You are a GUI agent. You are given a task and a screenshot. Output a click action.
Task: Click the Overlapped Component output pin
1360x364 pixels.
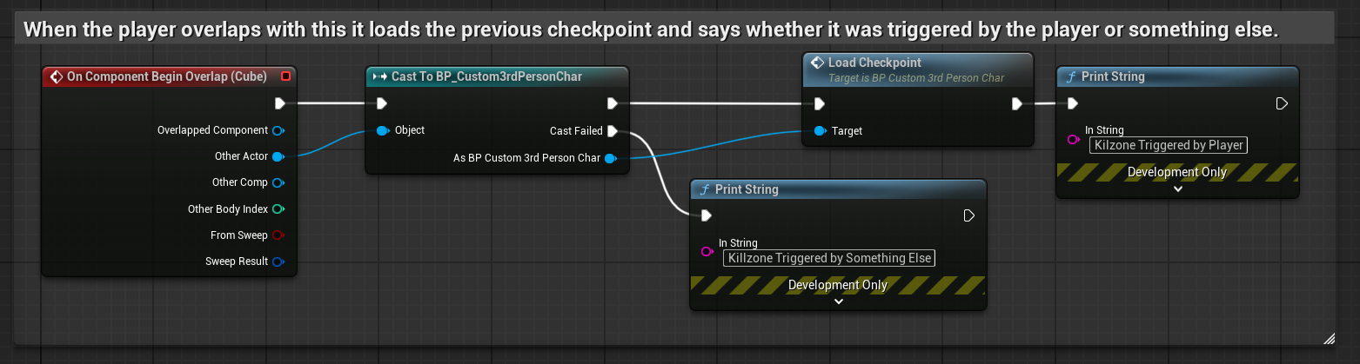click(x=278, y=130)
